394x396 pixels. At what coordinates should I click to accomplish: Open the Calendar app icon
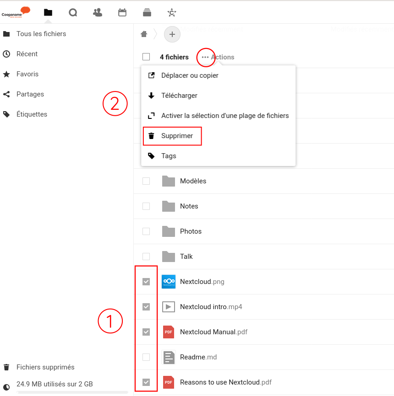122,12
